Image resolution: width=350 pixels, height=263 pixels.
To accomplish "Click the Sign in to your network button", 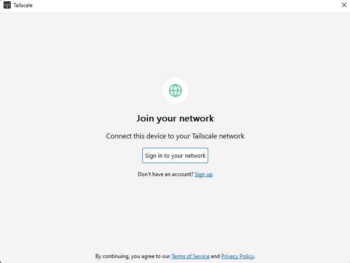I will (x=175, y=155).
